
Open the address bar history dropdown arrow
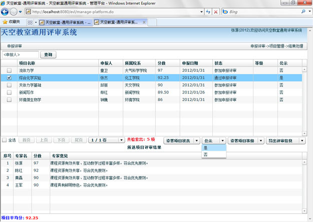(x=201, y=12)
